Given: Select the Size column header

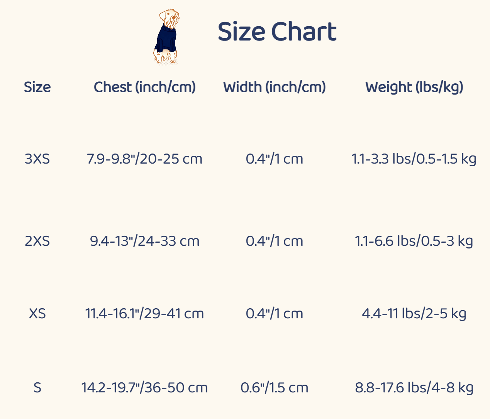Looking at the screenshot, I should pos(37,87).
